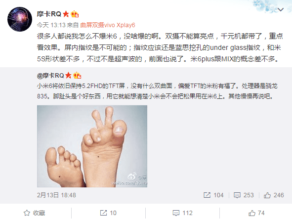Toggle the thumbs-up like with 74
The height and width of the screenshot is (221, 292).
[256, 213]
